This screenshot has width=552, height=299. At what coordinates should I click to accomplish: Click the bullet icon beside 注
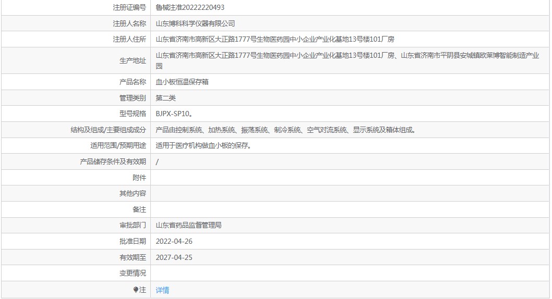(x=136, y=290)
